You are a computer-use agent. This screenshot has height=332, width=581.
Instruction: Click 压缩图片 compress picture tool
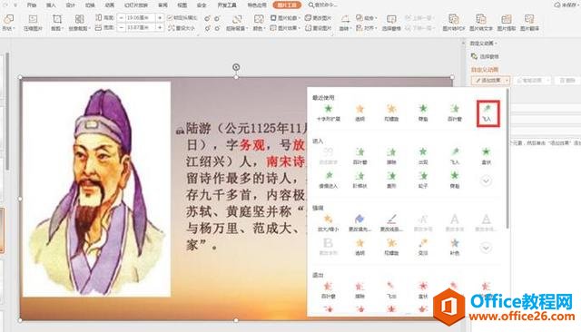coord(33,23)
